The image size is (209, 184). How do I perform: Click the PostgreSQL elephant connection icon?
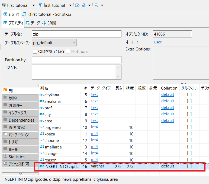4,5
